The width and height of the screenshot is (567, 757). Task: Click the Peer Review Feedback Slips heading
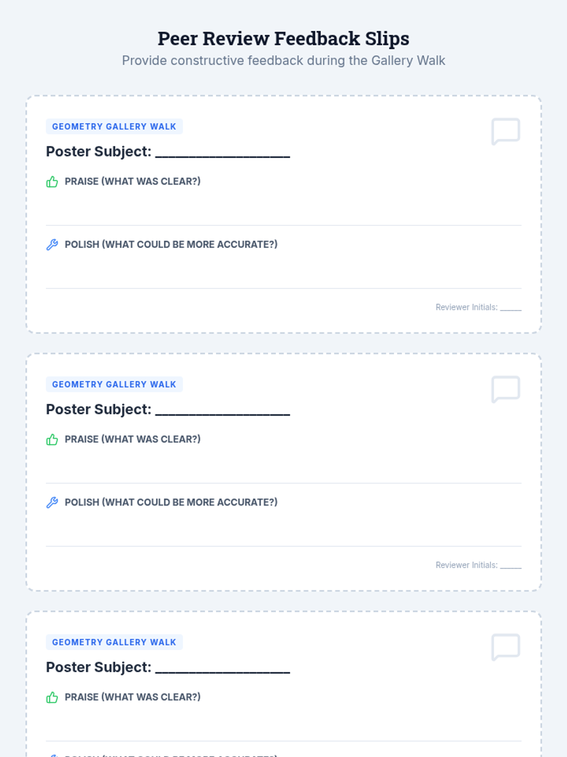[283, 38]
